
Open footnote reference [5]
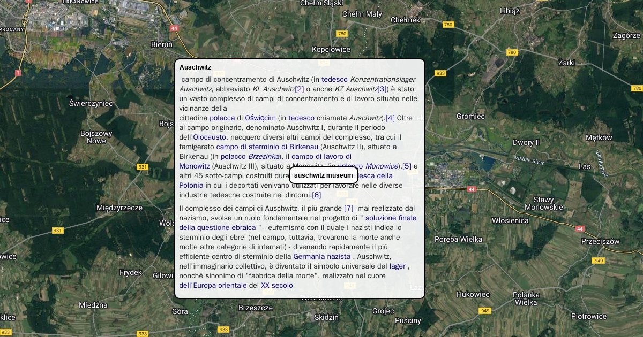(407, 166)
